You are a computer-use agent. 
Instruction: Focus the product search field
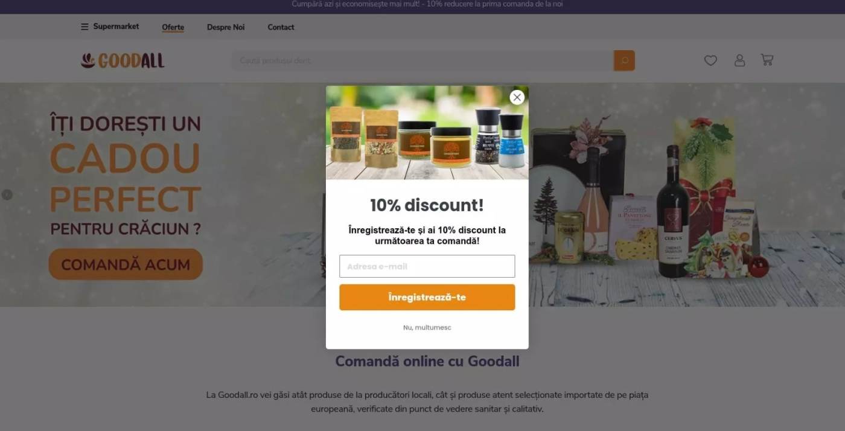(x=422, y=60)
